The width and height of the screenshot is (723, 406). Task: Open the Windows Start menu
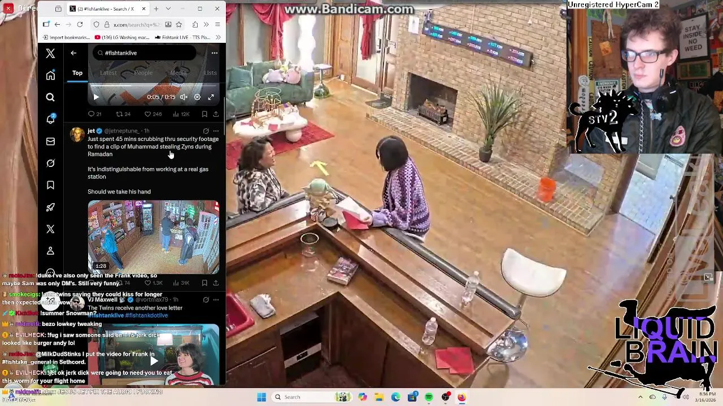261,397
